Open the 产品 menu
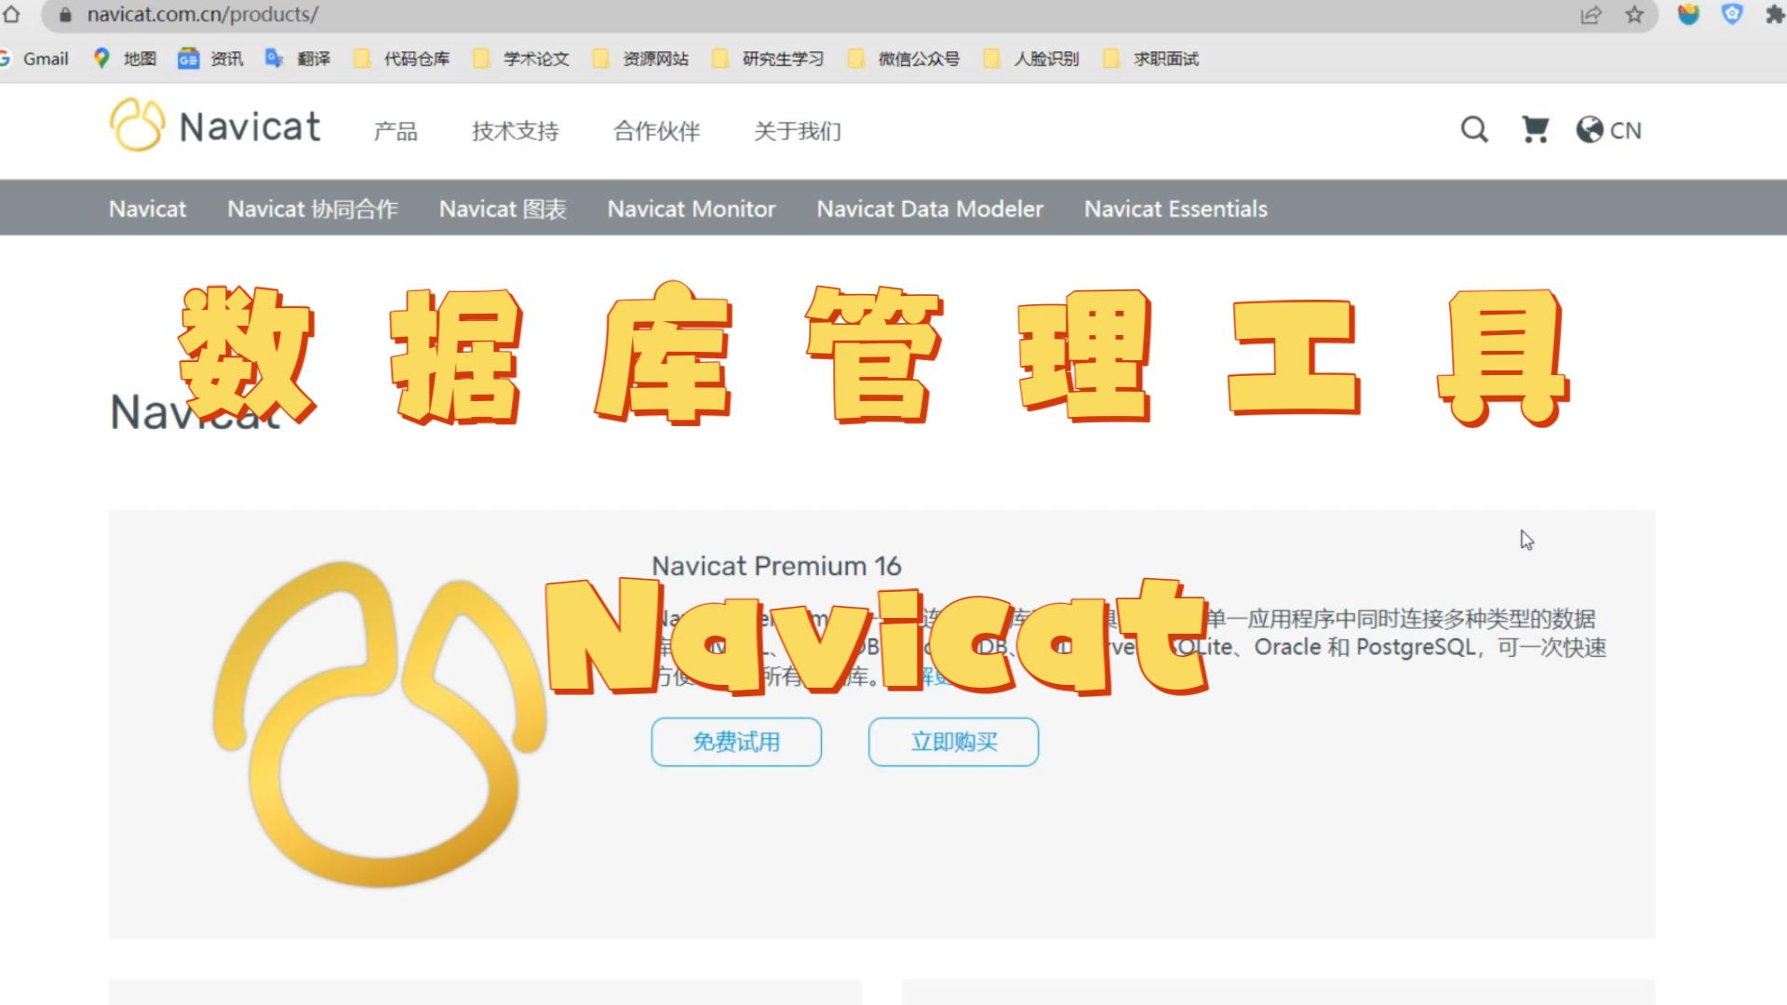 (396, 131)
